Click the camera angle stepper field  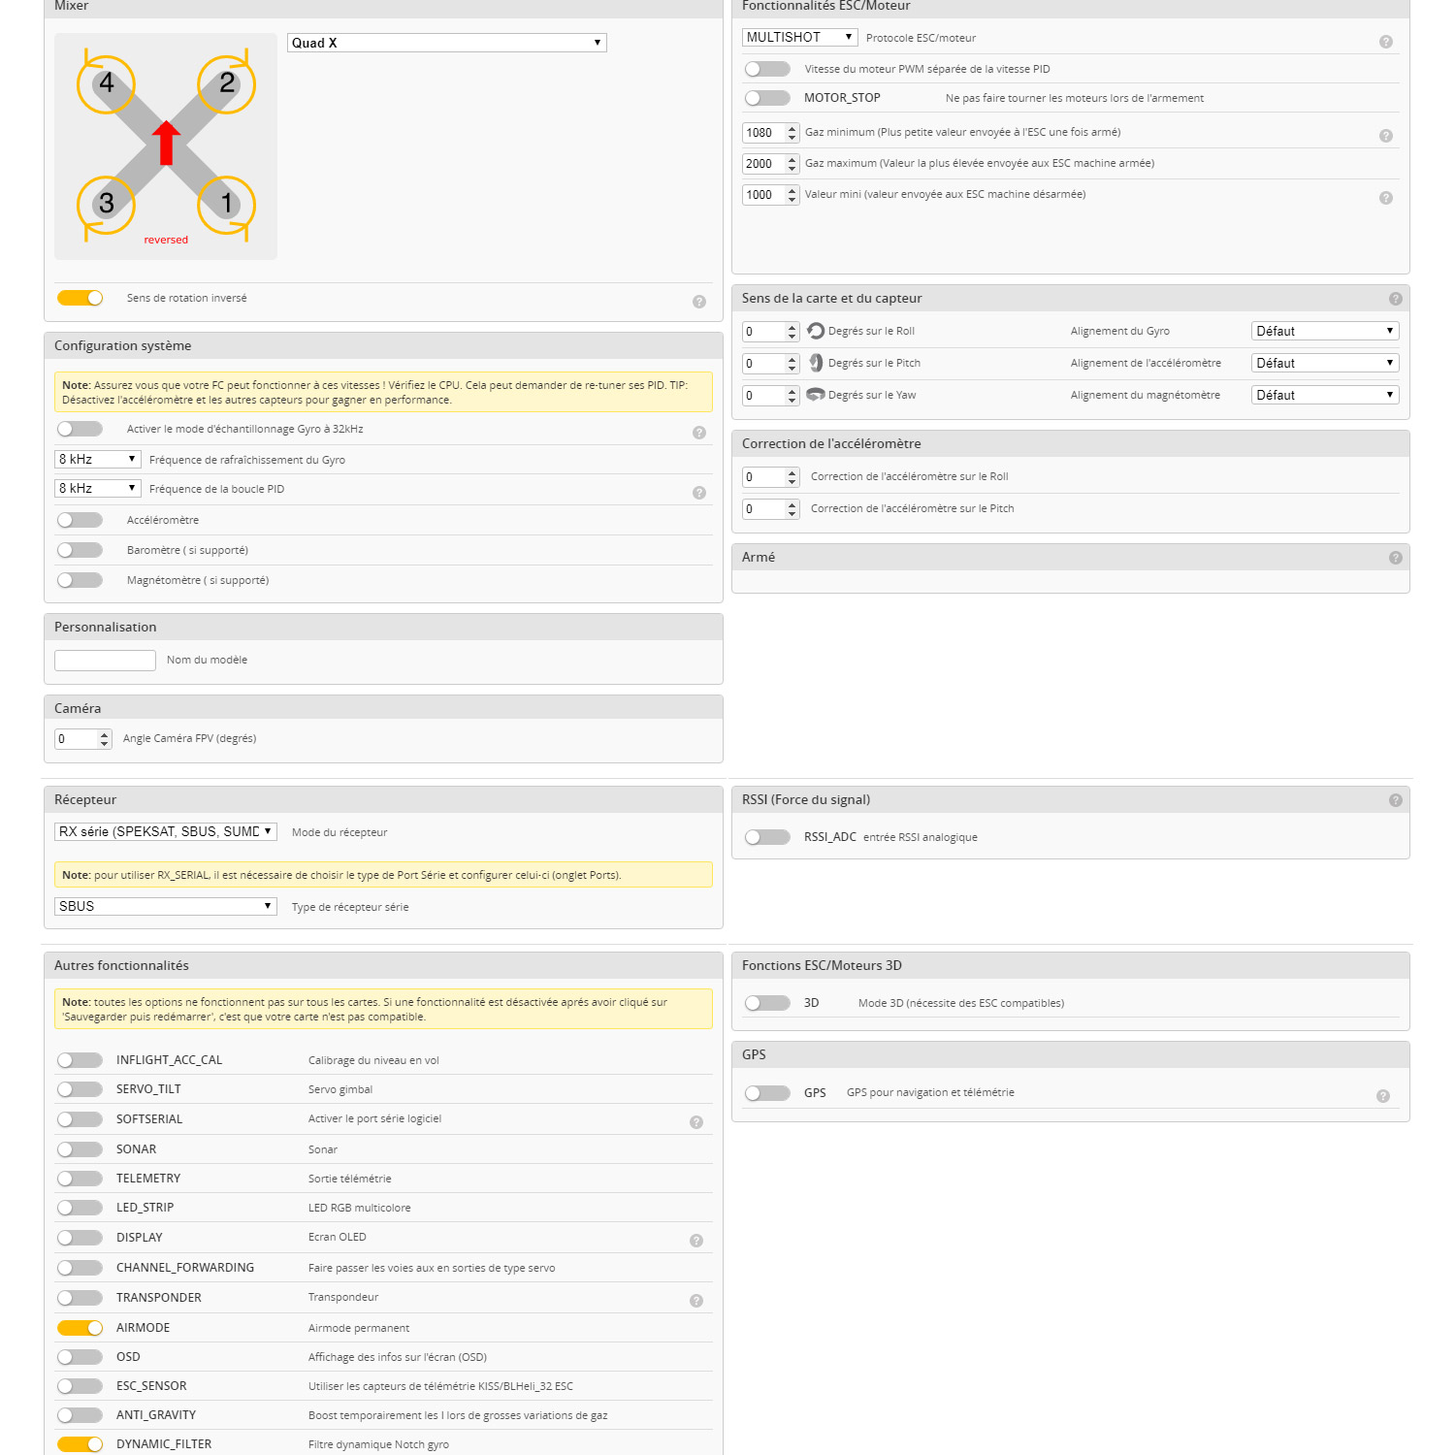pyautogui.click(x=83, y=739)
